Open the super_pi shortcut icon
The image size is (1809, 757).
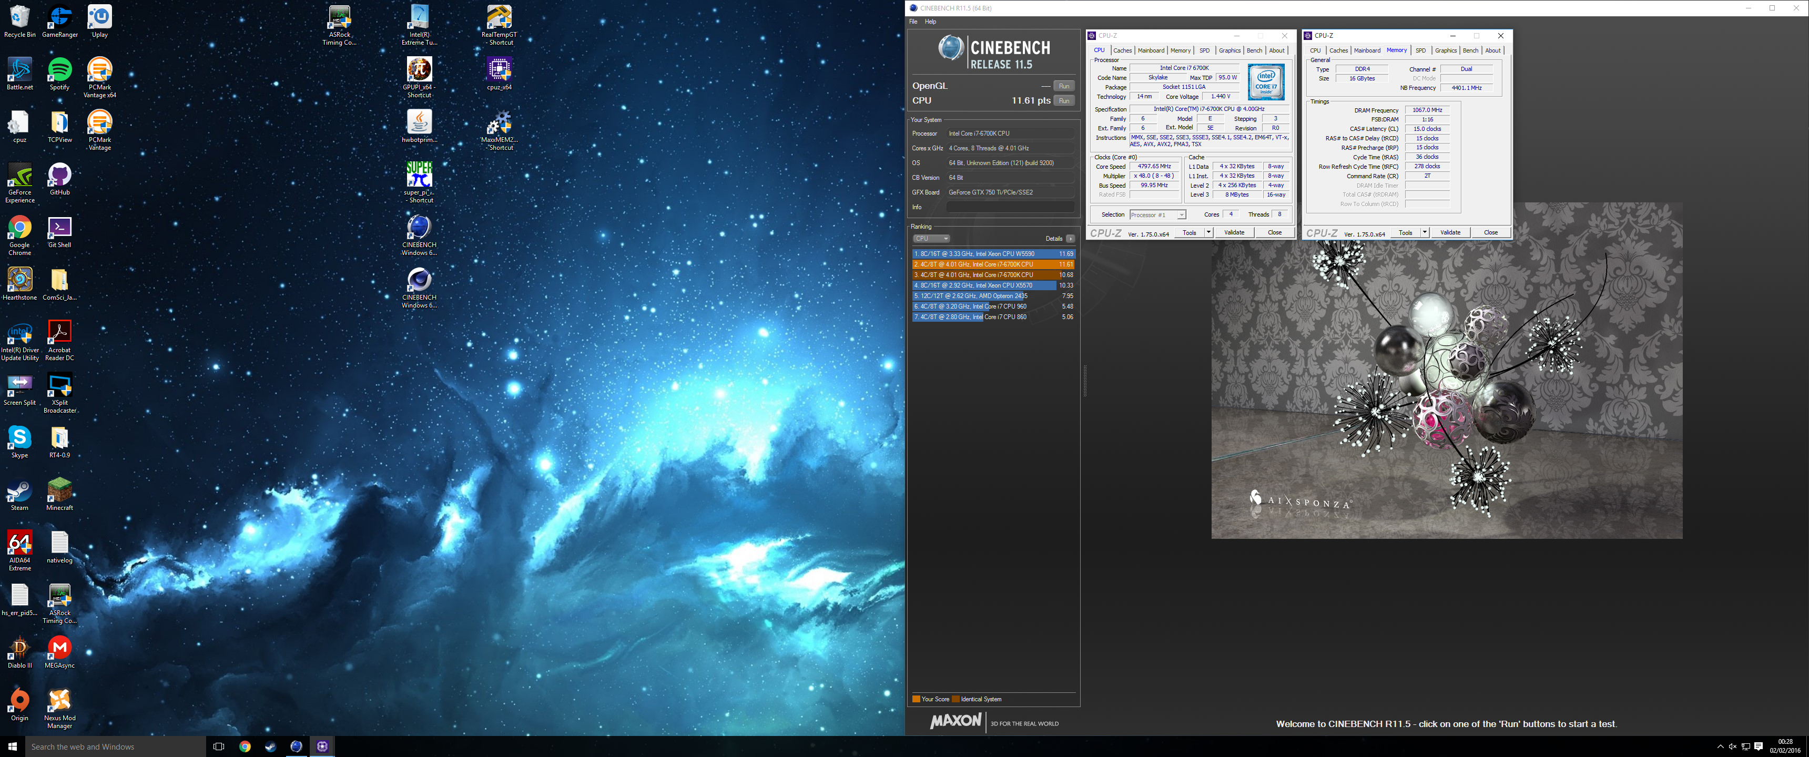(419, 182)
